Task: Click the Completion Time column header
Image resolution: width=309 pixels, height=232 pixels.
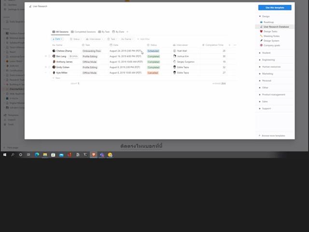Action: coord(213,45)
